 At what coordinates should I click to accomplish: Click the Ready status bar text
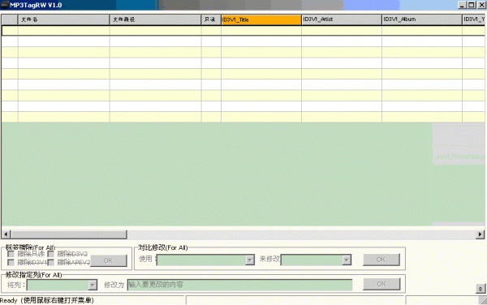click(47, 300)
